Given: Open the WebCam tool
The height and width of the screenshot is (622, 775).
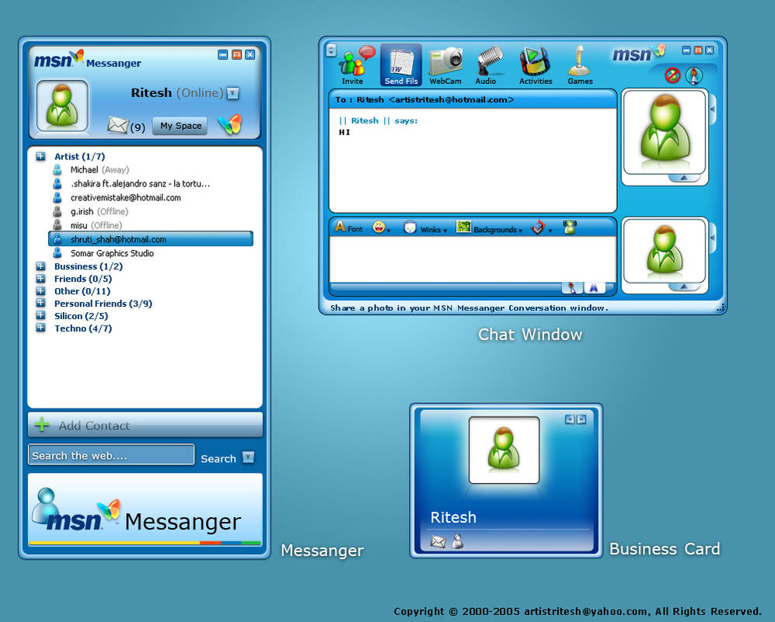Looking at the screenshot, I should click(445, 64).
